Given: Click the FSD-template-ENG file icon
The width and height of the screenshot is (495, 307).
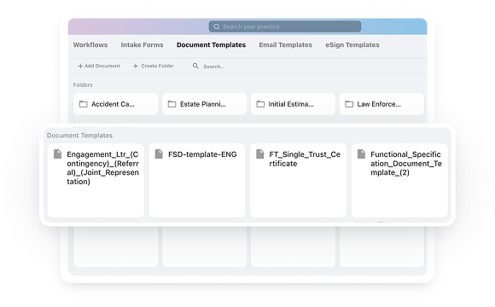Looking at the screenshot, I should point(159,154).
